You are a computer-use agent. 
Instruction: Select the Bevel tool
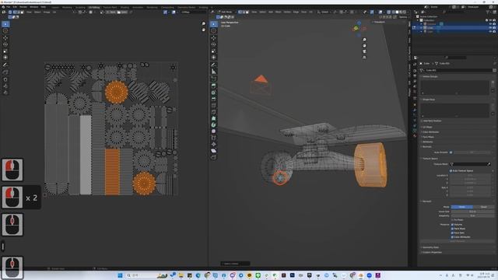(x=214, y=99)
